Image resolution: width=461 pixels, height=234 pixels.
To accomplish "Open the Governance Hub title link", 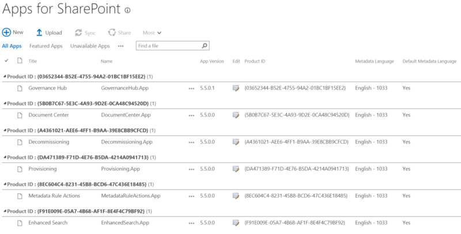I will tap(47, 88).
